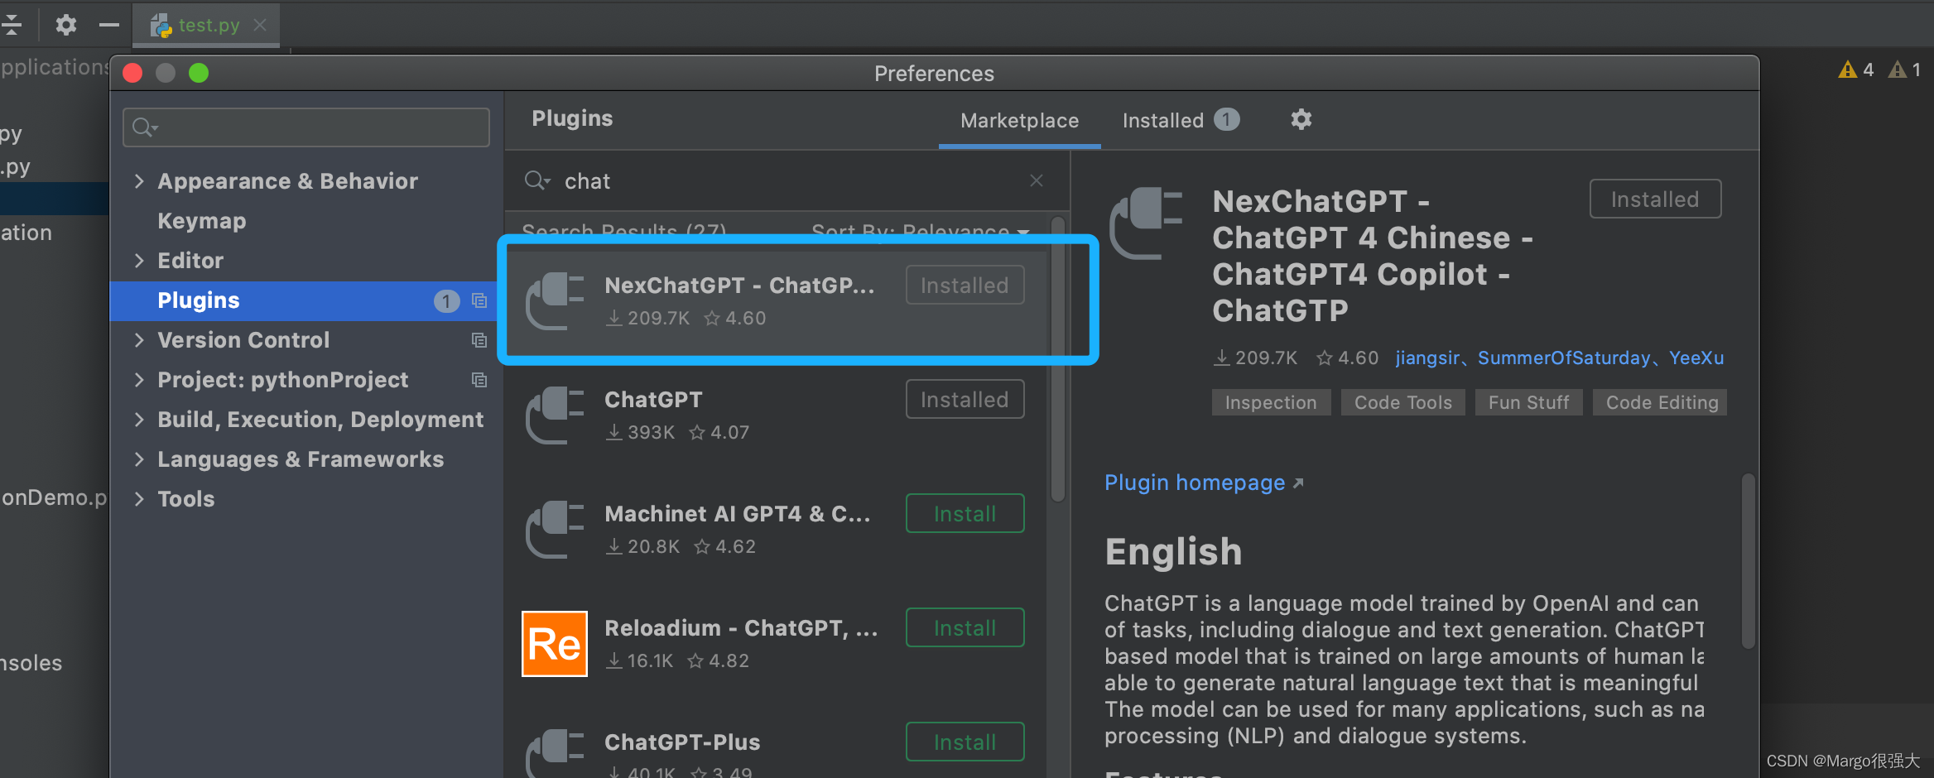The width and height of the screenshot is (1934, 778).
Task: Click the Machinet AI plugin icon
Action: (x=556, y=530)
